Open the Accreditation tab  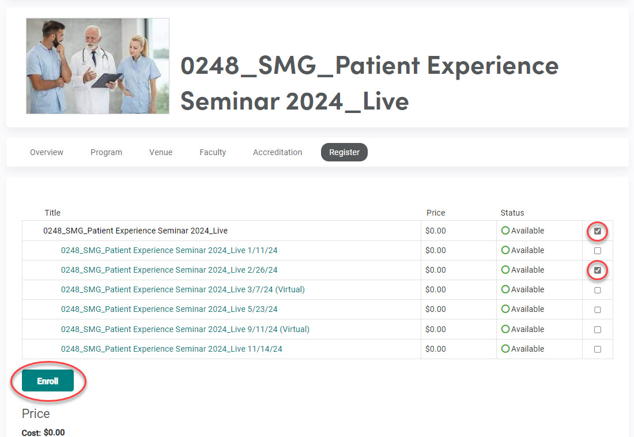(x=277, y=152)
